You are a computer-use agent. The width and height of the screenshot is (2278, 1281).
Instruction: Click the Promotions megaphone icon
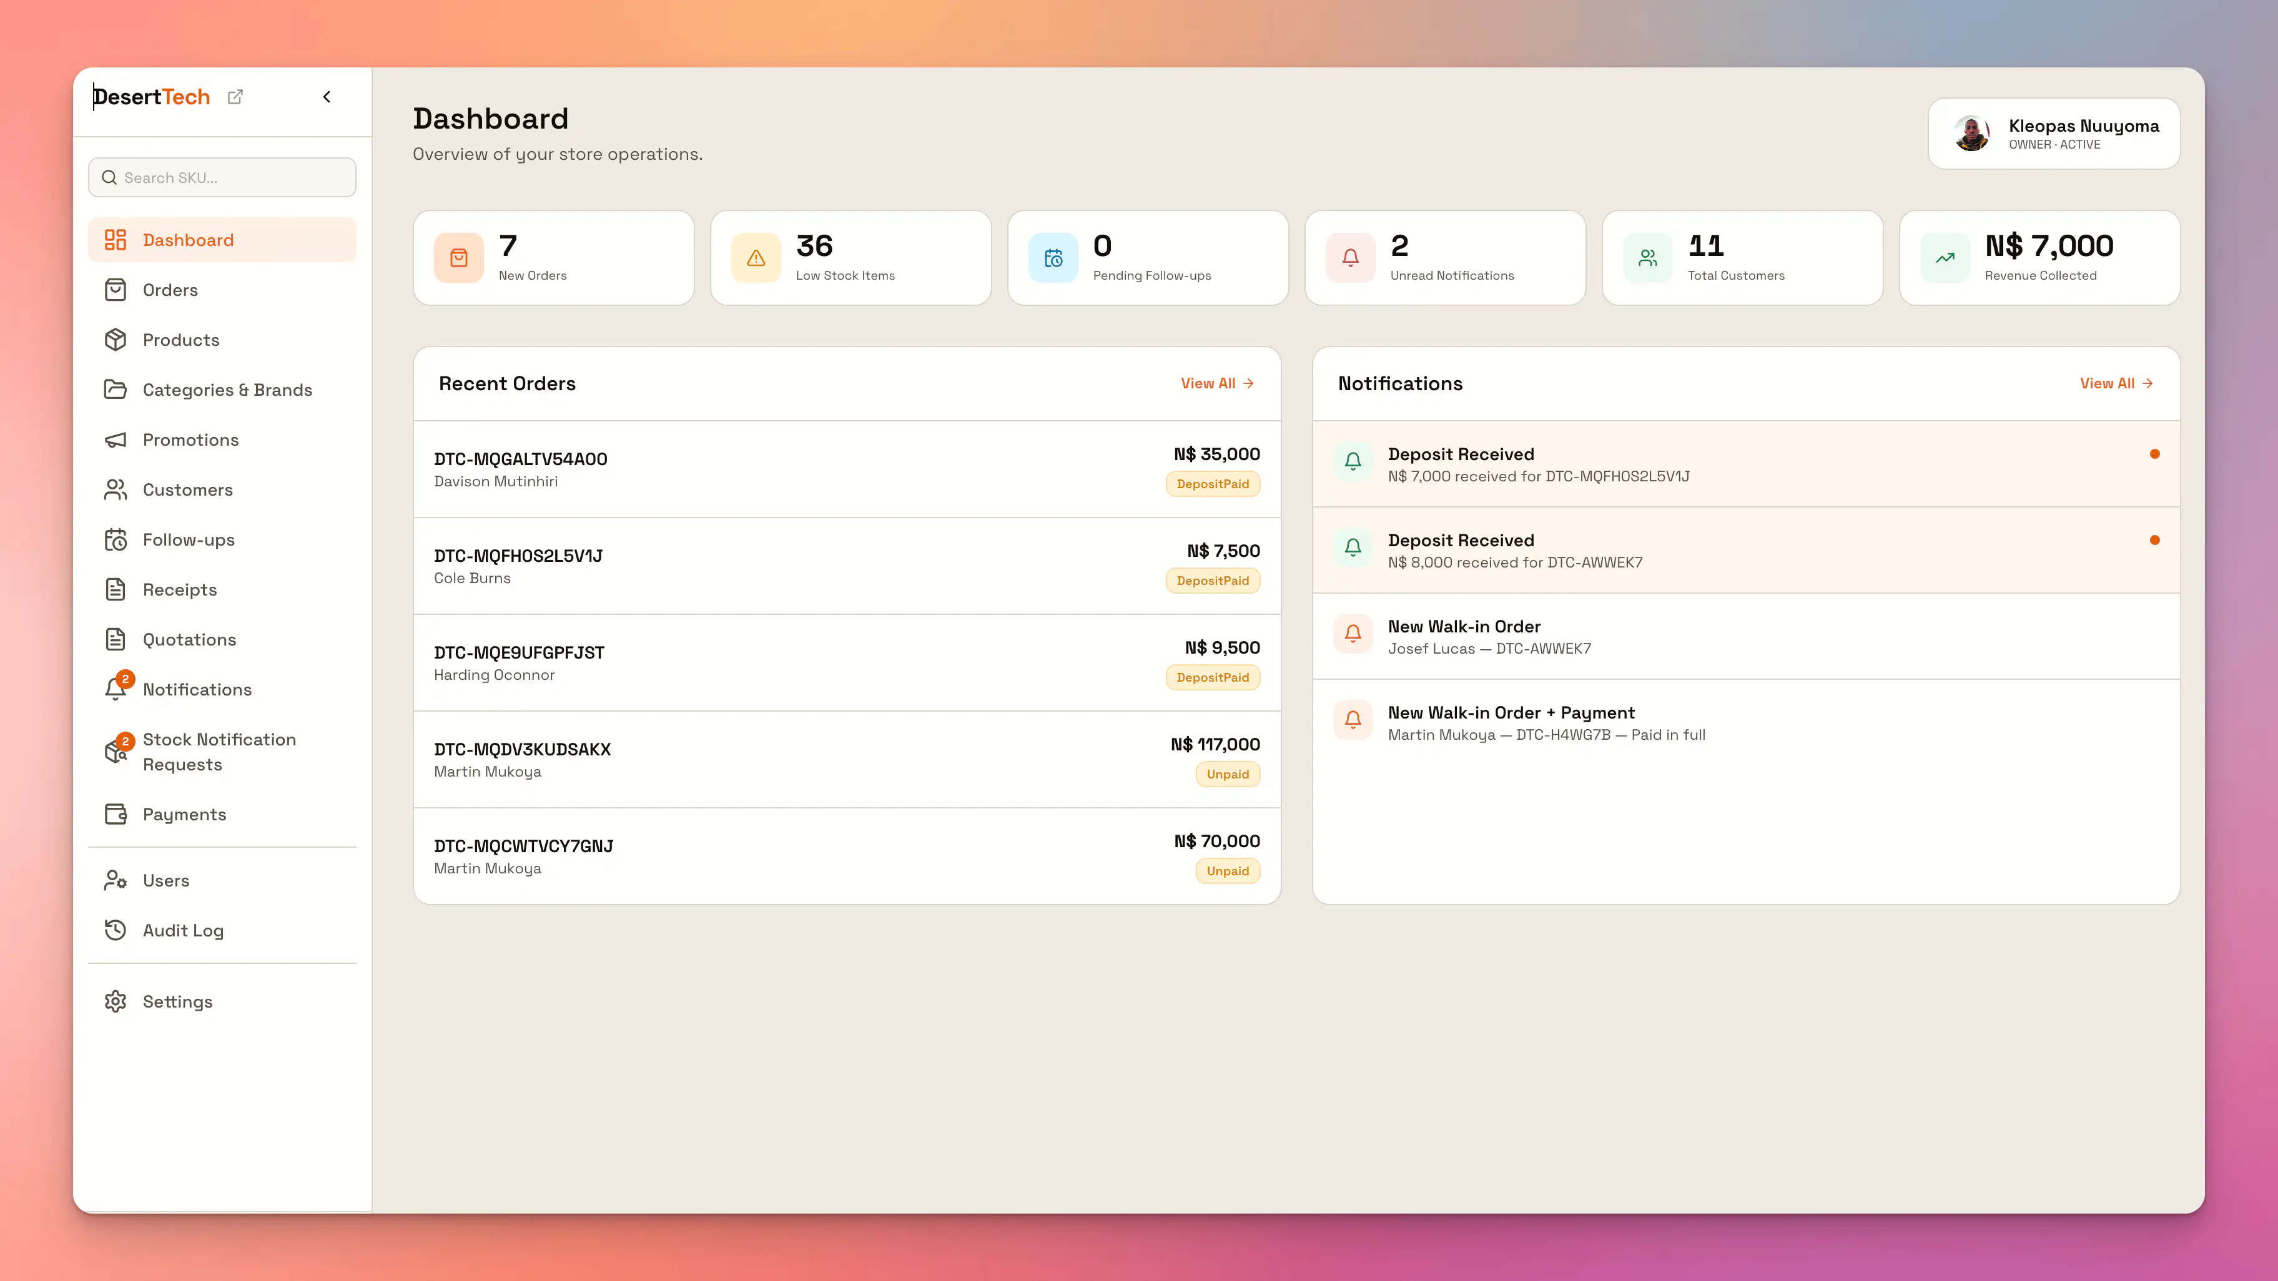coord(115,439)
